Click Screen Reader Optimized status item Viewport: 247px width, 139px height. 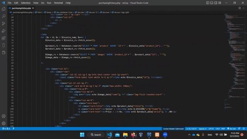173,129
